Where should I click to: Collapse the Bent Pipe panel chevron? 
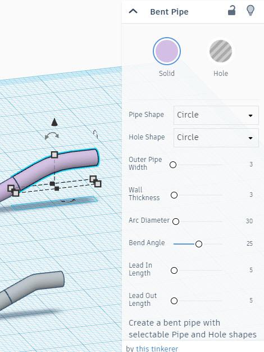tap(133, 11)
